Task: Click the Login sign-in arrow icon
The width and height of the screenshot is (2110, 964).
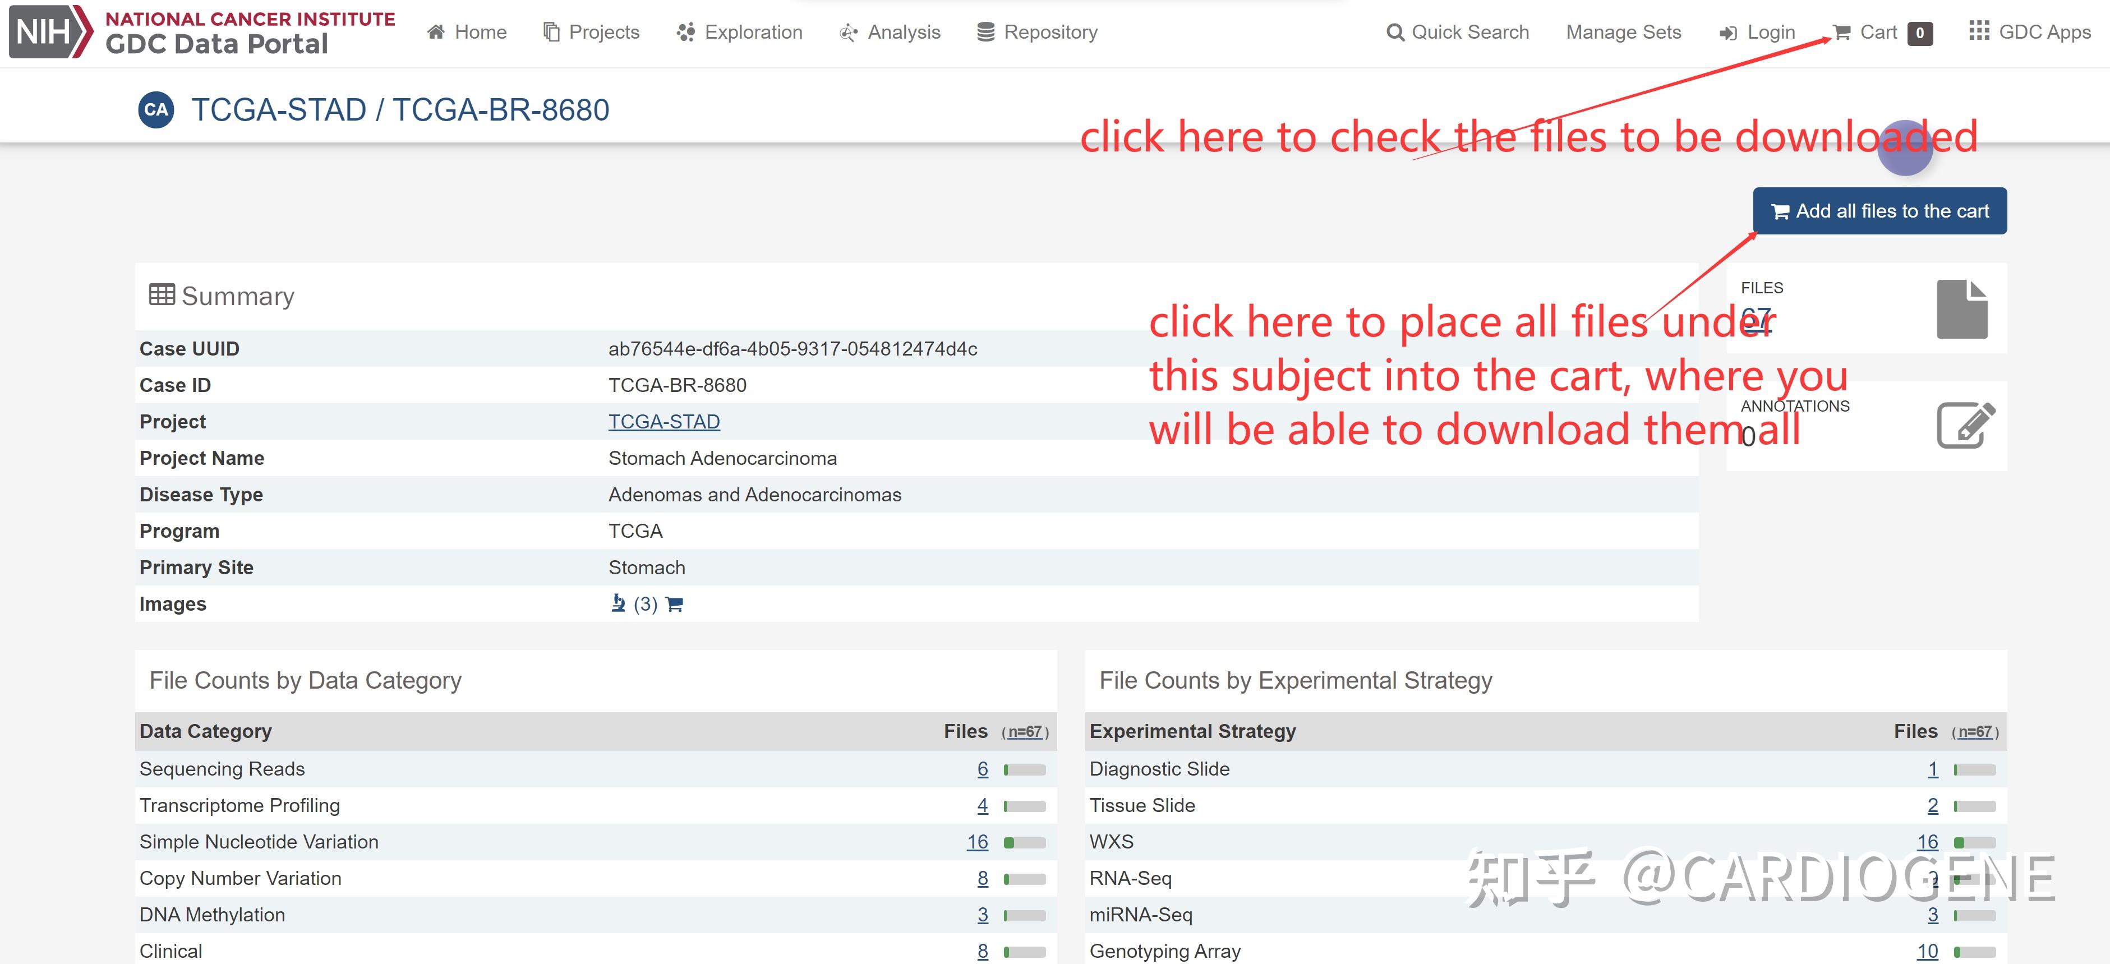Action: point(1728,32)
